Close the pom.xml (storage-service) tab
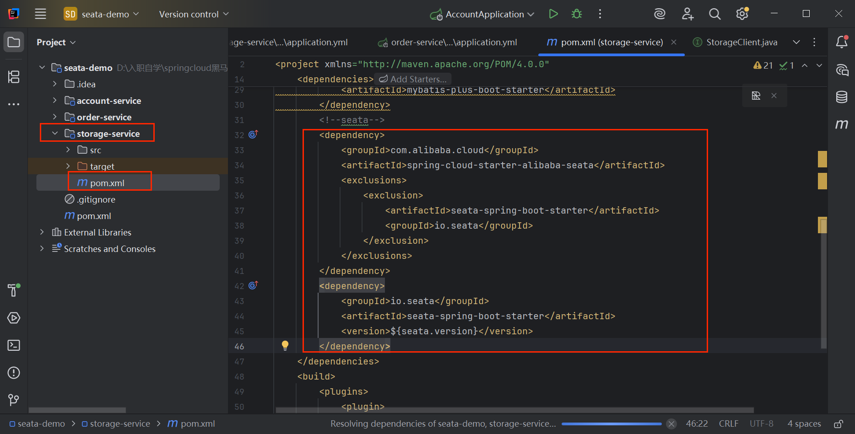Image resolution: width=855 pixels, height=434 pixels. pos(674,42)
